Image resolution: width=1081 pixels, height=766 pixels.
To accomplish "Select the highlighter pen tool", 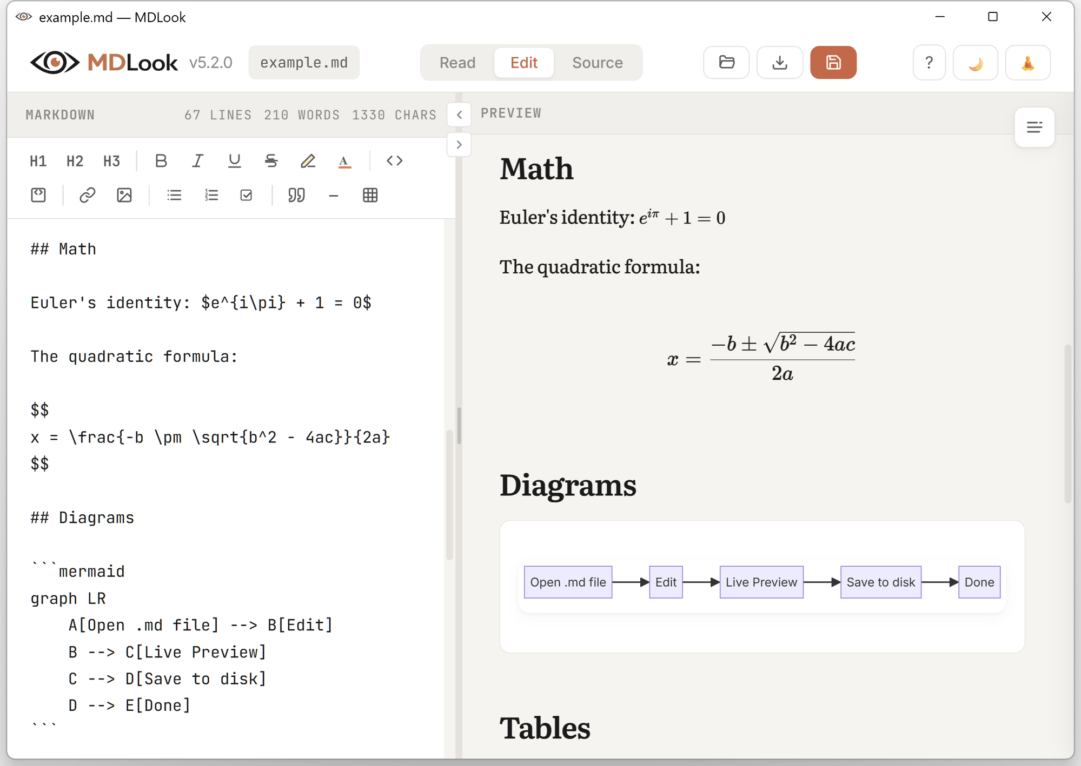I will 308,161.
